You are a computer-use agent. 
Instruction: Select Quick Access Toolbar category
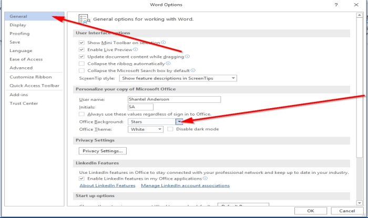point(34,86)
